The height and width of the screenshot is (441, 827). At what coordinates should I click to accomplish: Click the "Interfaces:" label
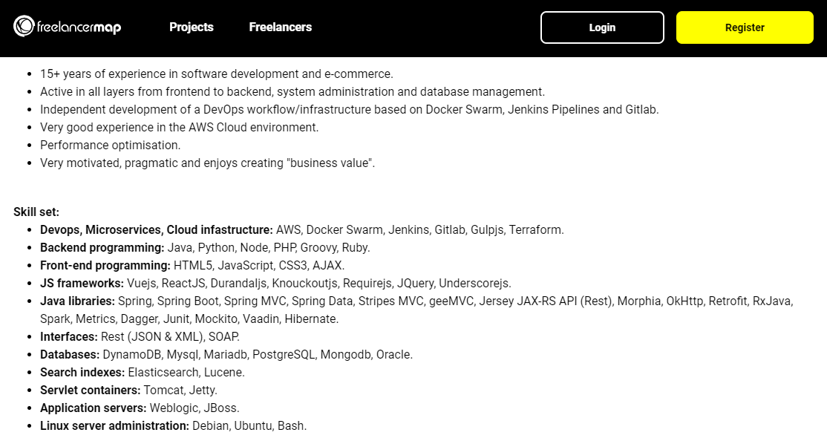pos(69,337)
